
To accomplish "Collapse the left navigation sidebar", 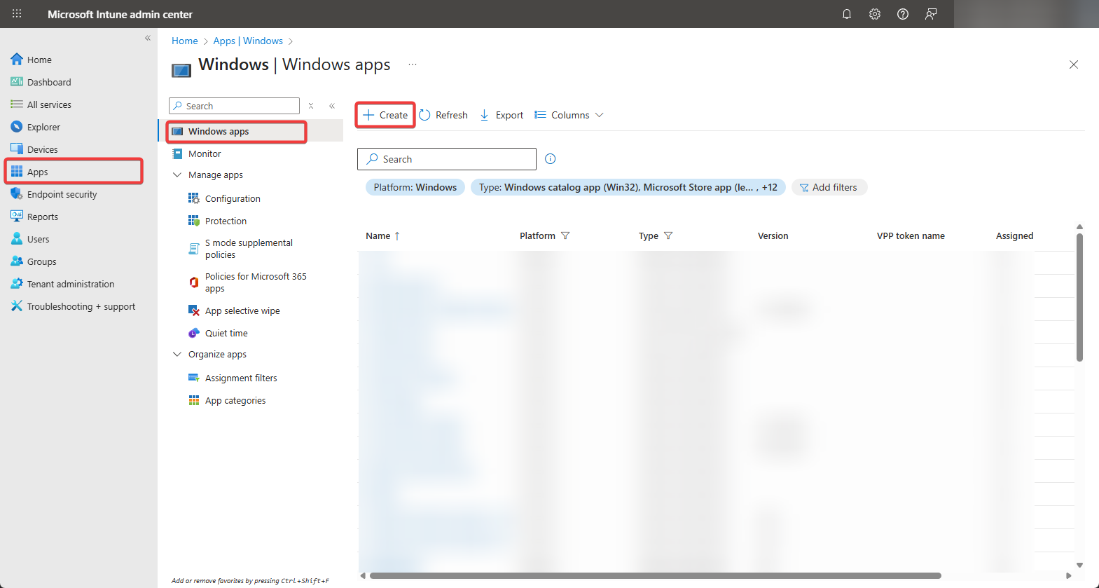I will click(148, 39).
